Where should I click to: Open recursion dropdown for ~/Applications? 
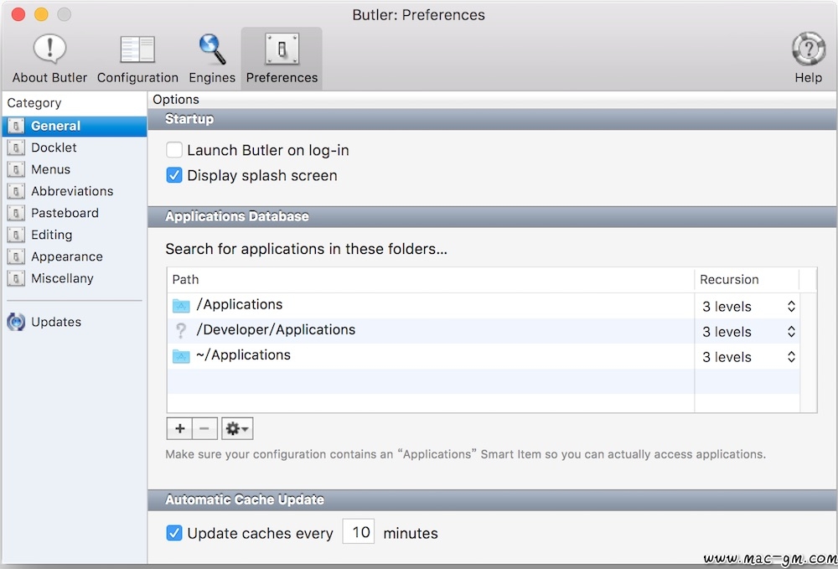748,357
